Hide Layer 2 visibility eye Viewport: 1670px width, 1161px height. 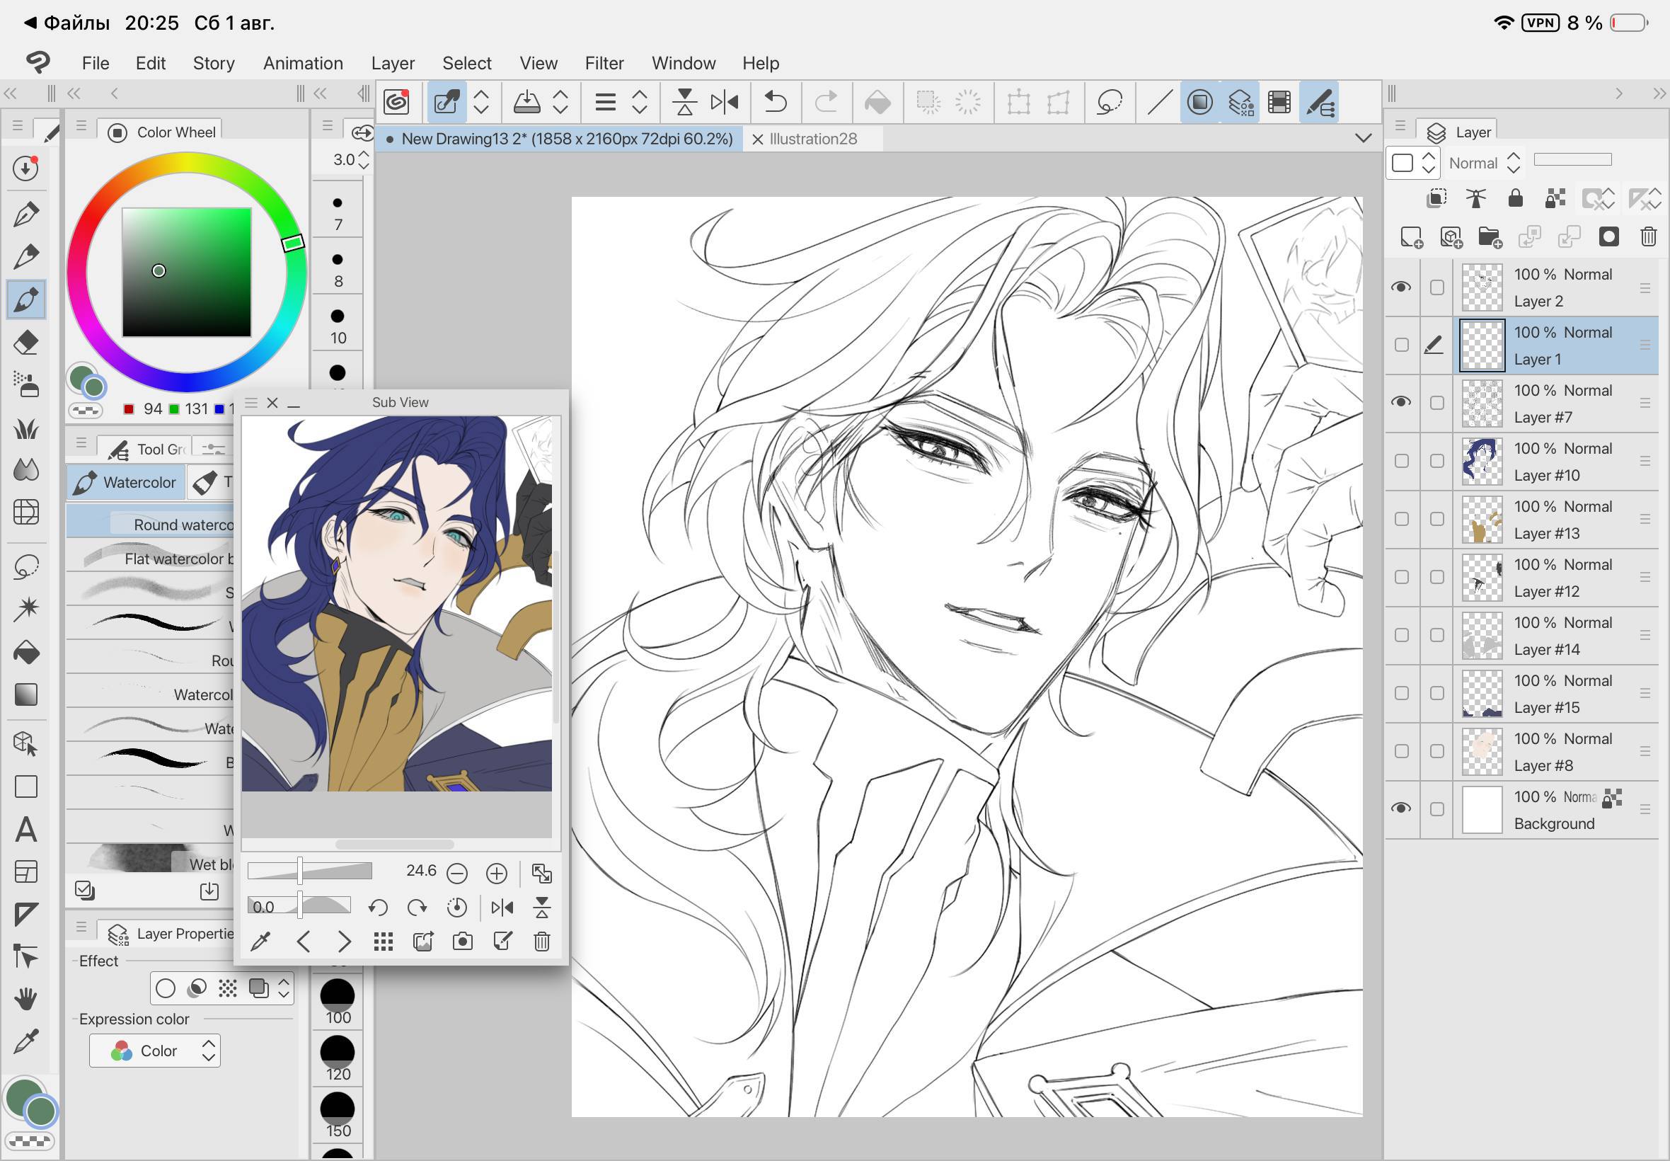(1401, 287)
